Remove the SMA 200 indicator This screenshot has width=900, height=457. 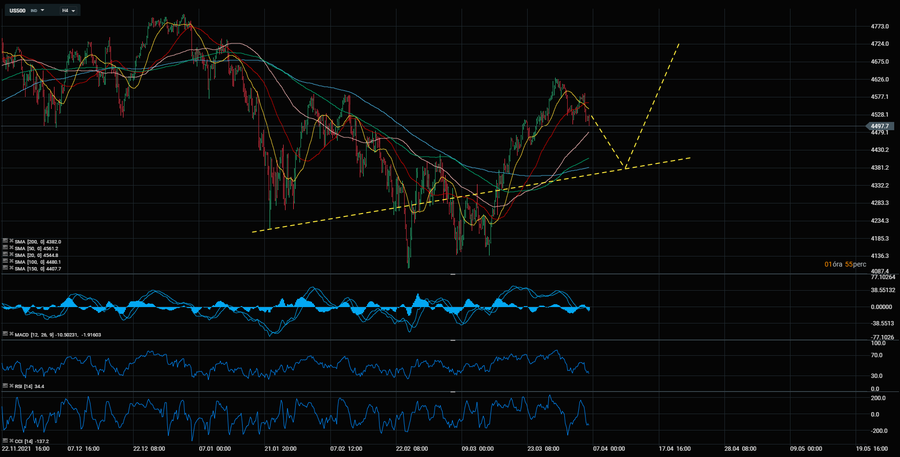(12, 241)
